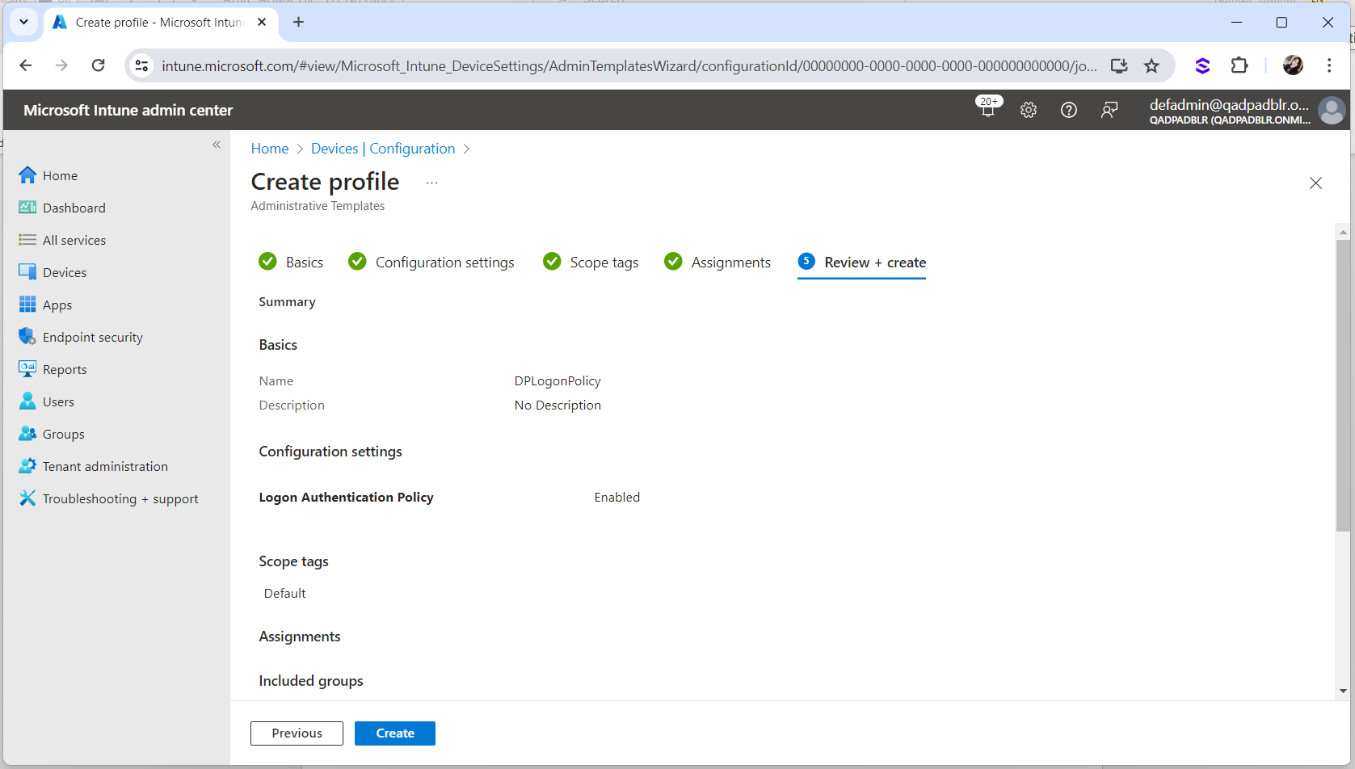Switch to the Assignments step
Viewport: 1355px width, 769px height.
[717, 263]
